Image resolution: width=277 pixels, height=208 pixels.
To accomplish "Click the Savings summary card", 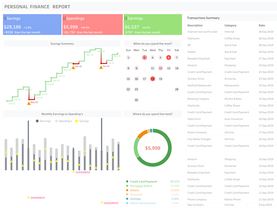I will tap(32, 25).
